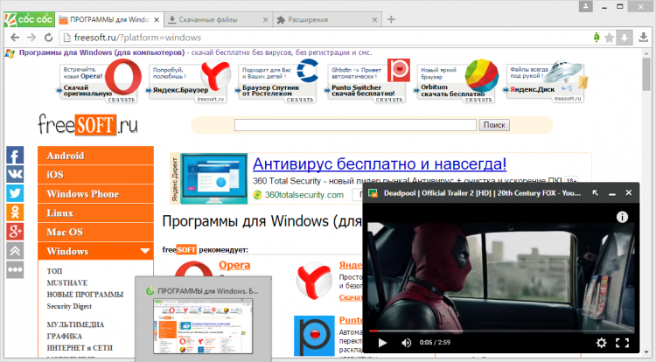Open the Антивирус бесплатно и навсегда link
The image size is (656, 362).
380,164
